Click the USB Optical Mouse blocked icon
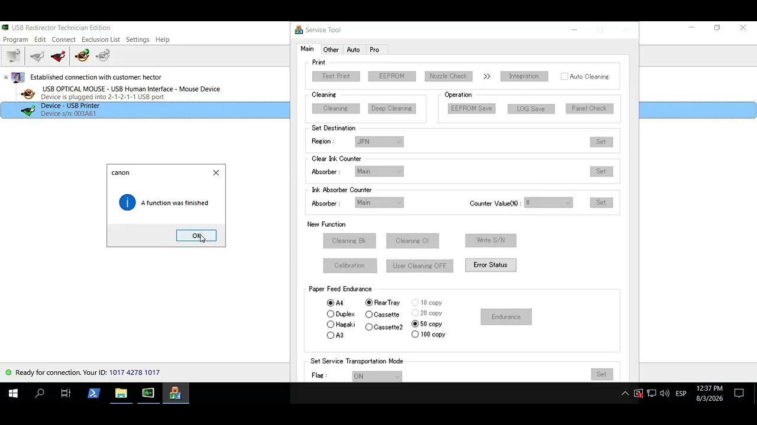 (28, 93)
